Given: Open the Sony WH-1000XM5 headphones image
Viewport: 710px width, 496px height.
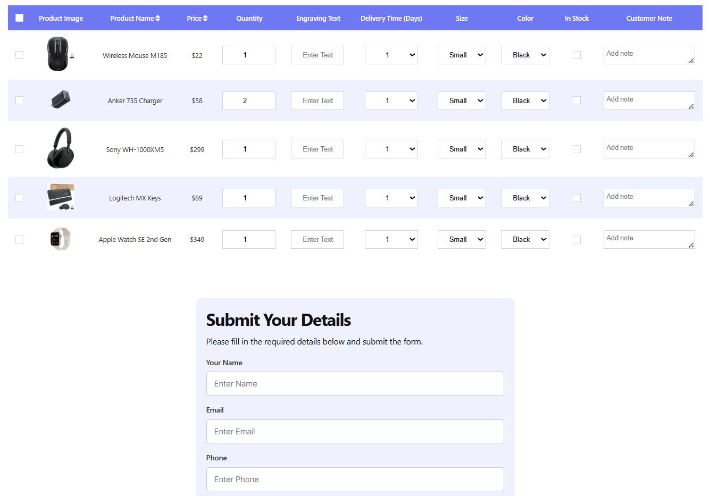Looking at the screenshot, I should point(61,148).
